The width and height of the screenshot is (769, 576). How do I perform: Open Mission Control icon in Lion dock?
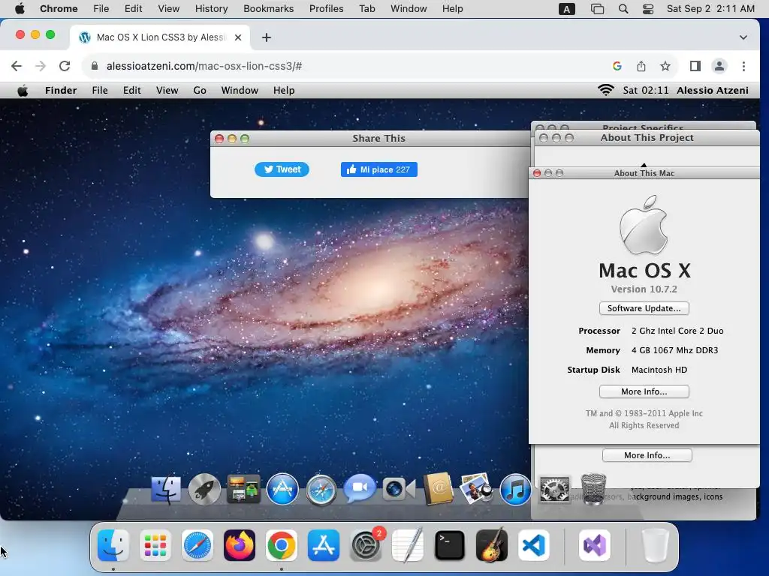(x=244, y=489)
